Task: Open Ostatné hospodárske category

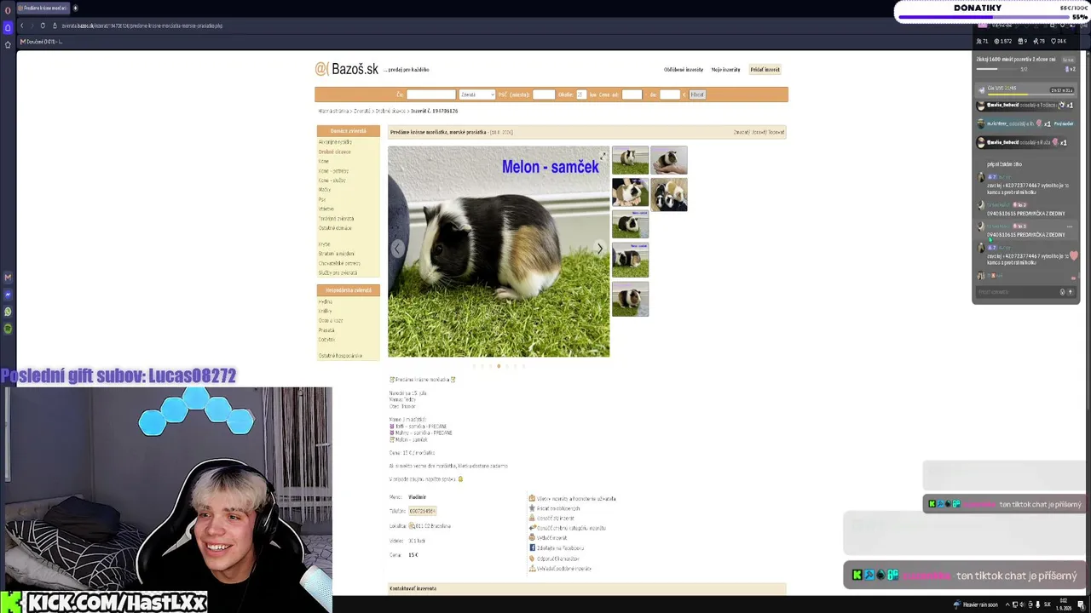Action: pyautogui.click(x=340, y=356)
